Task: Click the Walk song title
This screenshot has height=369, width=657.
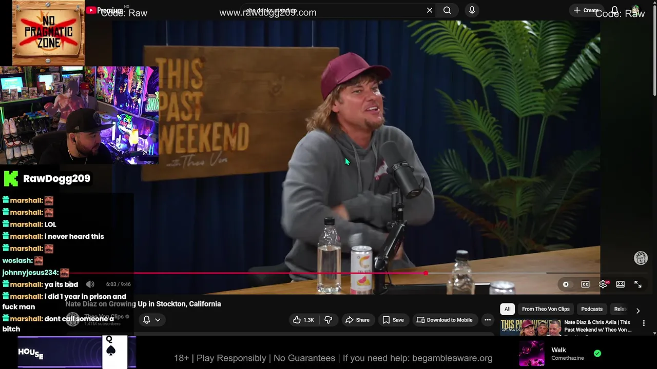Action: (x=558, y=350)
